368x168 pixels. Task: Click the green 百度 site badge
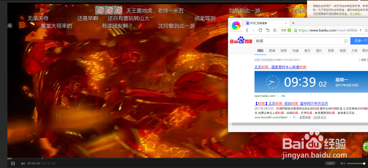click(286, 30)
